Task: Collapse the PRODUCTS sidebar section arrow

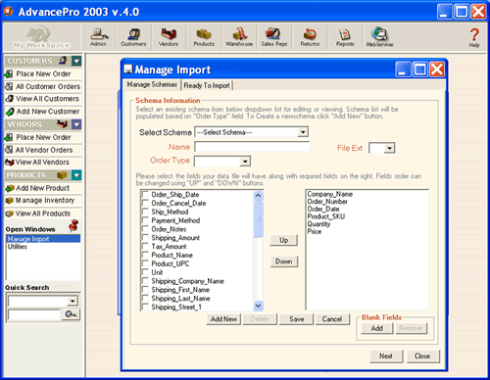Action: click(x=76, y=175)
